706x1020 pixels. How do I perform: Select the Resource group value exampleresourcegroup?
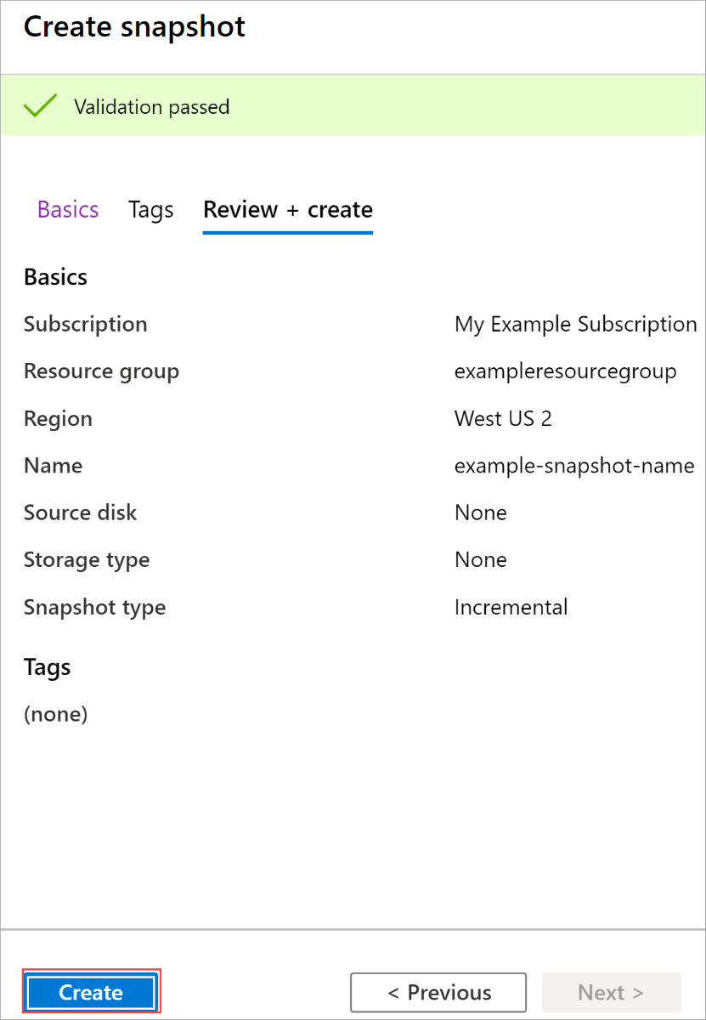[565, 371]
